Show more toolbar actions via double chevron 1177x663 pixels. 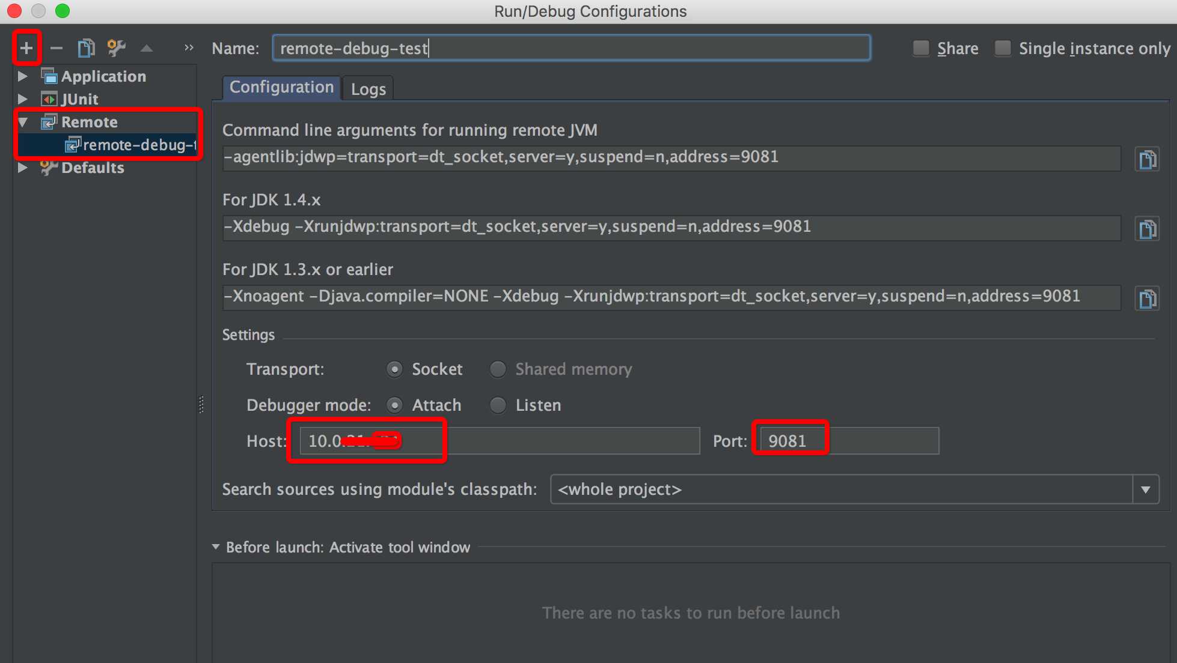point(189,47)
